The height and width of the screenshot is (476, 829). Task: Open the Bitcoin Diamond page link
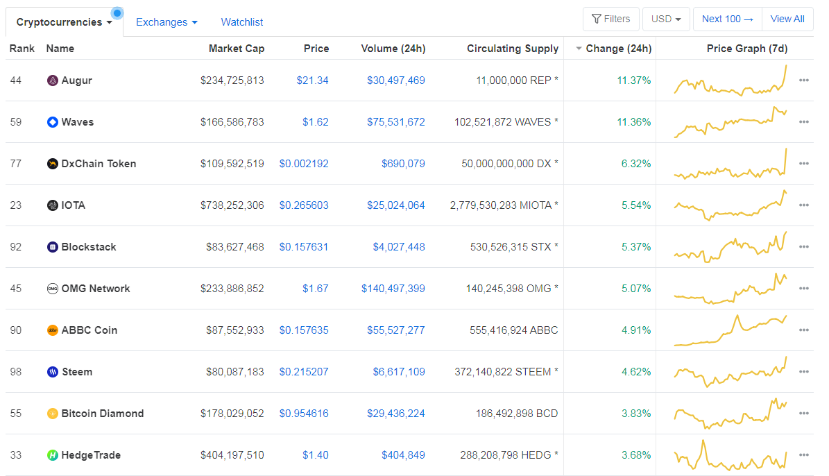pos(103,414)
